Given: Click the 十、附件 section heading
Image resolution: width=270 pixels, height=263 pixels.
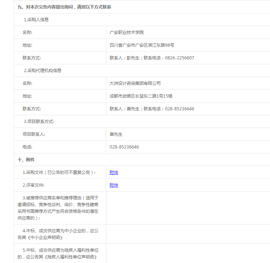Looking at the screenshot, I should click(26, 160).
